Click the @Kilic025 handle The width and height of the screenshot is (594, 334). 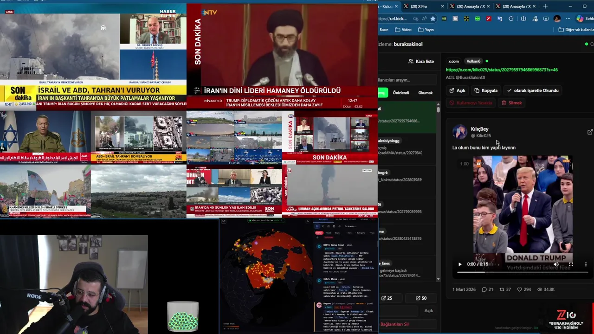tap(481, 135)
